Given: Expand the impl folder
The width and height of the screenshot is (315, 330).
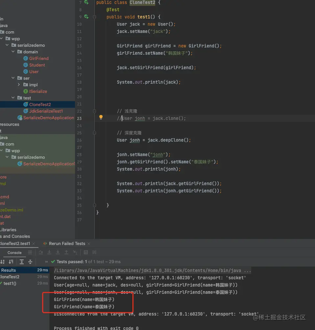Looking at the screenshot, I should tap(19, 85).
